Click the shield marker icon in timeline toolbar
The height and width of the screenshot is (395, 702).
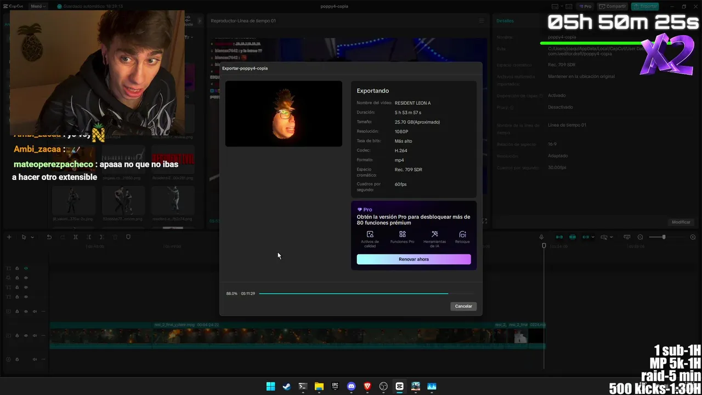128,237
